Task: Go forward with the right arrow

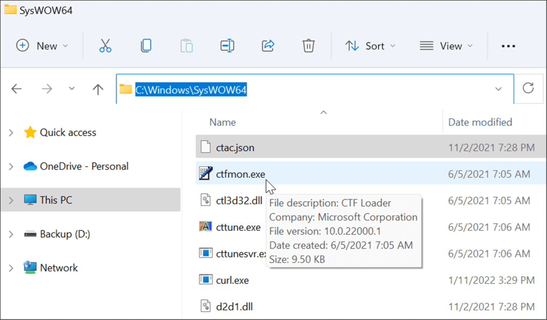Action: pos(47,89)
